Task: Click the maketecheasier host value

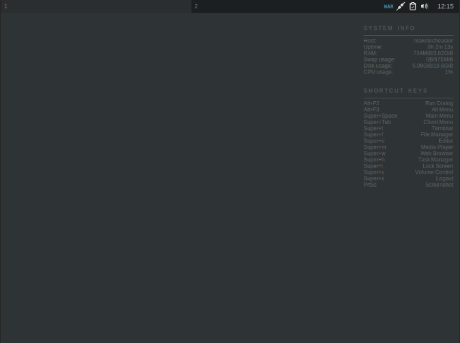Action: click(433, 40)
